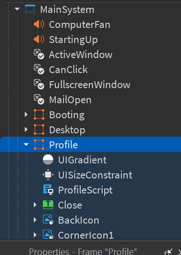Select the ActiveWindow BoolValue icon

point(39,55)
